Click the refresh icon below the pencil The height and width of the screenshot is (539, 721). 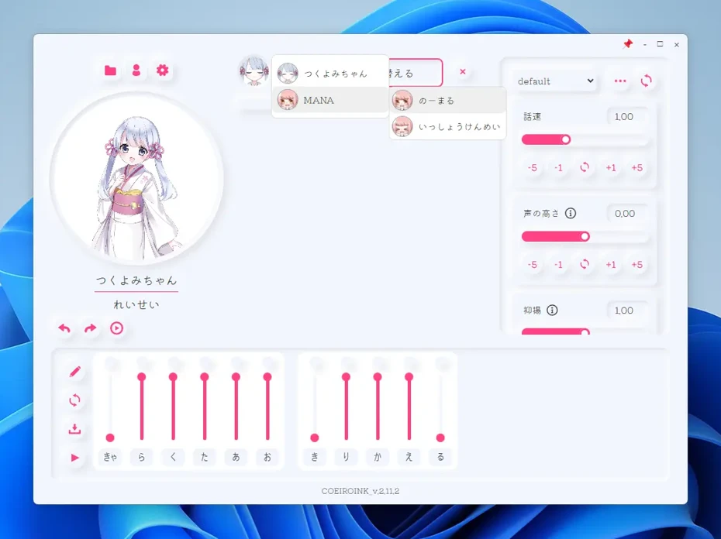[74, 400]
